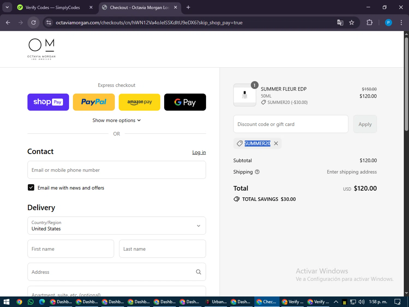Viewport: 409px width, 307px height.
Task: Click the Log in link
Action: (199, 152)
